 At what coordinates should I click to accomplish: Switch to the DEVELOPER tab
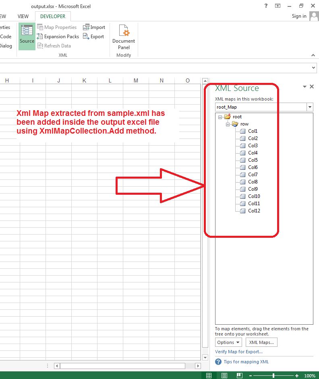(53, 16)
